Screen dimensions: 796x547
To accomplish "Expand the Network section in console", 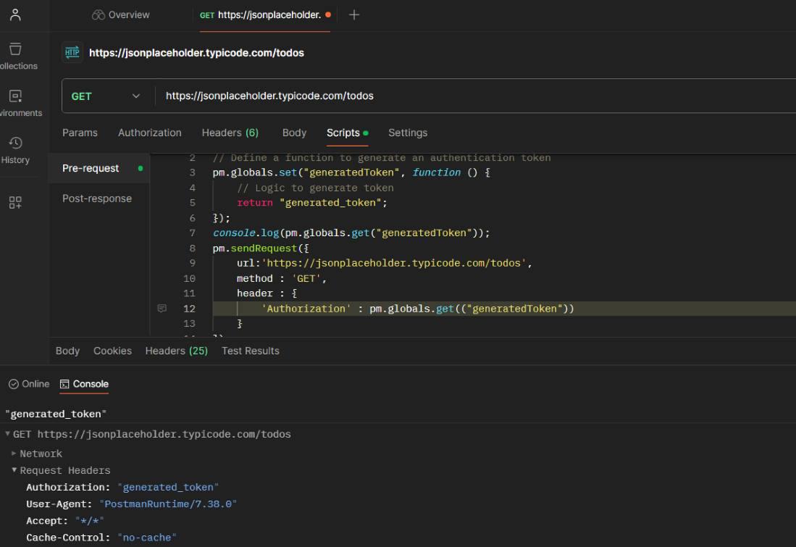I will [x=14, y=454].
